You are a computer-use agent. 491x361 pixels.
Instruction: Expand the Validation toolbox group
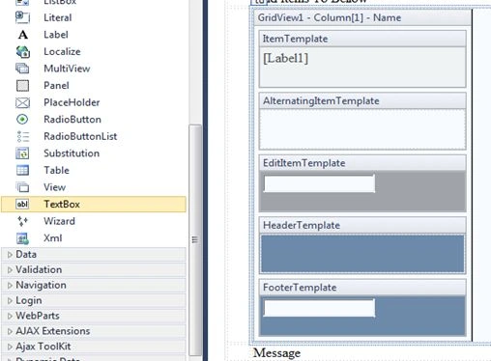point(10,269)
